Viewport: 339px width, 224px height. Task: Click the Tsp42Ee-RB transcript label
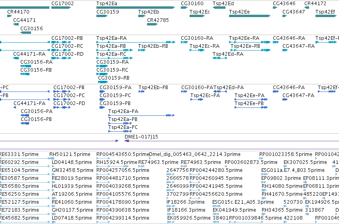coord(245,46)
